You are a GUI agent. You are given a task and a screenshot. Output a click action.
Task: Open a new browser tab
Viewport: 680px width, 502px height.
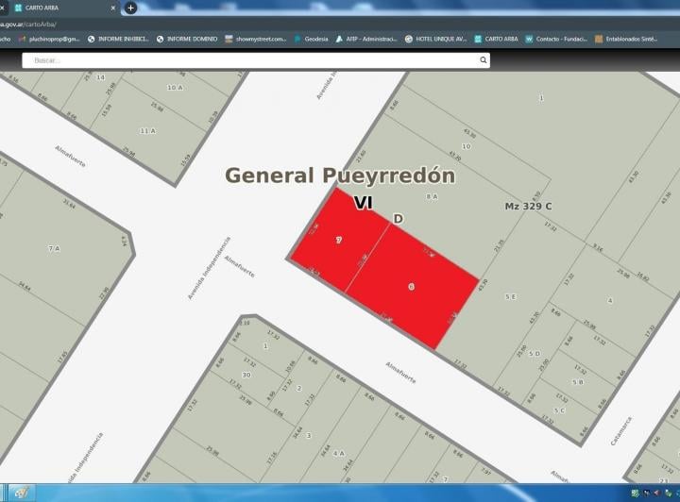click(x=130, y=8)
